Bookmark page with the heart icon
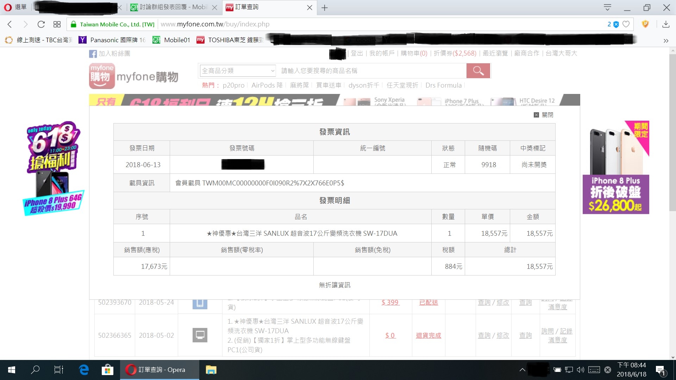This screenshot has width=676, height=380. click(626, 24)
